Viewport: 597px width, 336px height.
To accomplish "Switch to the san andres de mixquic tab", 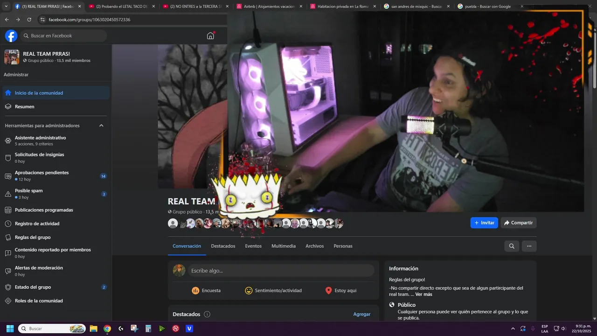I will tap(416, 7).
